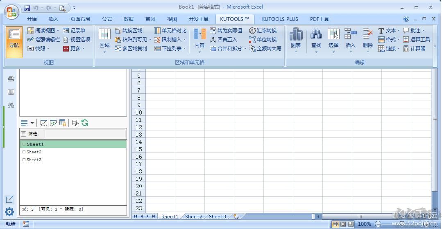Open the 计算器 calculator
This screenshot has width=442, height=229.
(x=414, y=48)
